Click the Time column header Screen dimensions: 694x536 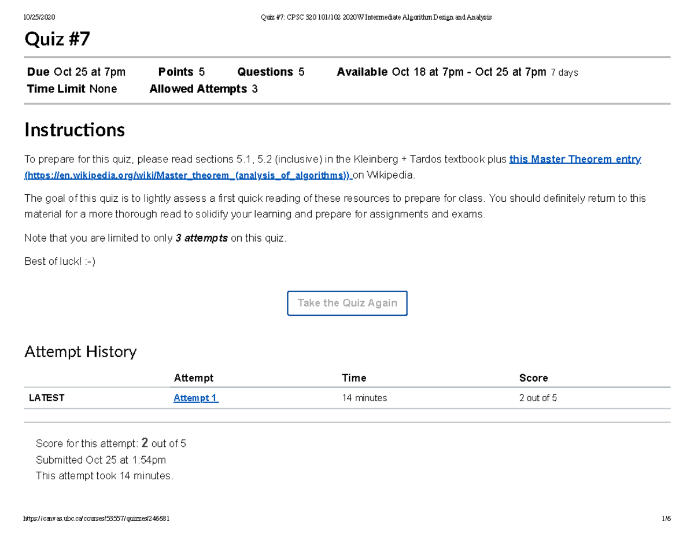(x=353, y=378)
